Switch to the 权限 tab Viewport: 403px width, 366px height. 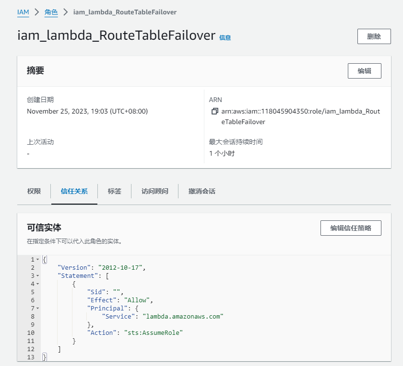tap(34, 191)
